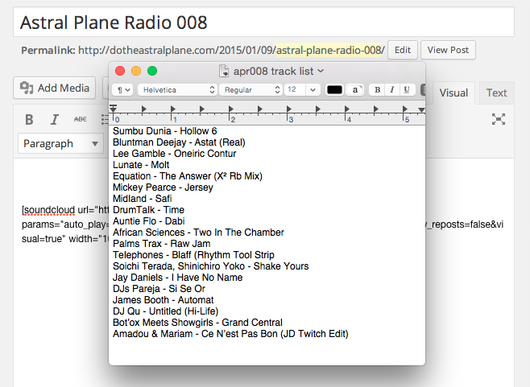Open the Regular typeface style dropdown
This screenshot has height=387, width=530.
point(249,90)
